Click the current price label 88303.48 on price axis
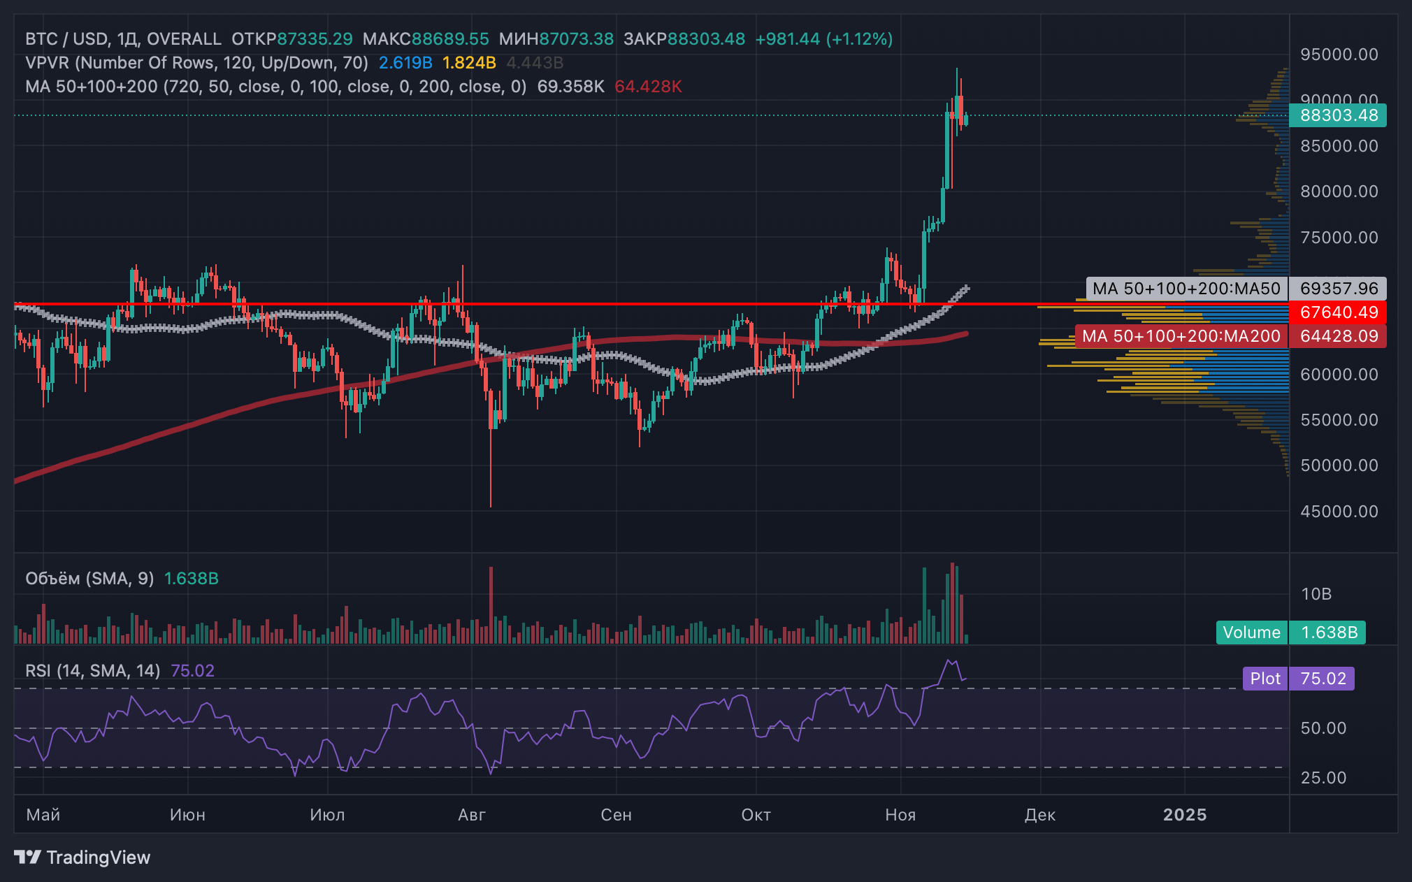The height and width of the screenshot is (882, 1412). pyautogui.click(x=1338, y=115)
